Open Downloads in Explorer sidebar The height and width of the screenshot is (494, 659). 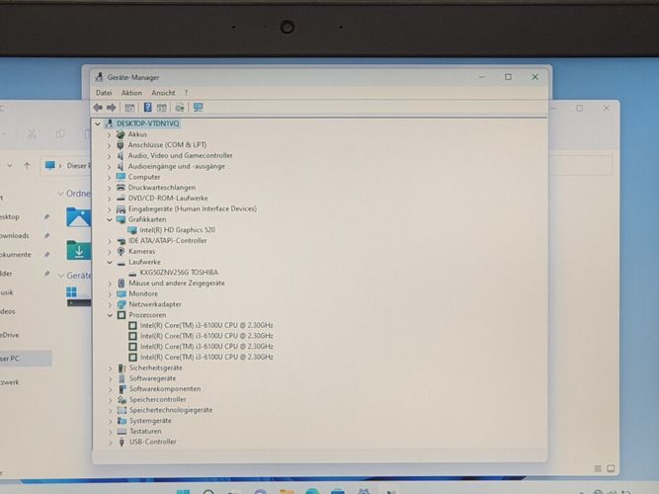coord(14,235)
